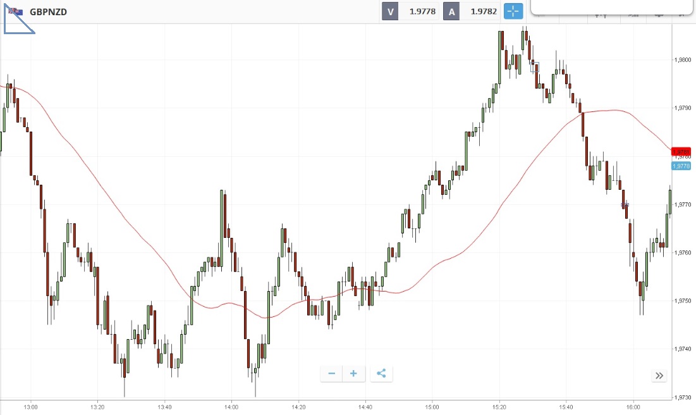Click the GBPNZD currency pair flag icon

tap(16, 11)
